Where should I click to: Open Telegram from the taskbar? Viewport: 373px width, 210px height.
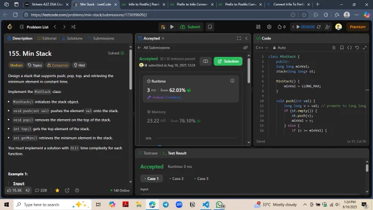[166, 205]
